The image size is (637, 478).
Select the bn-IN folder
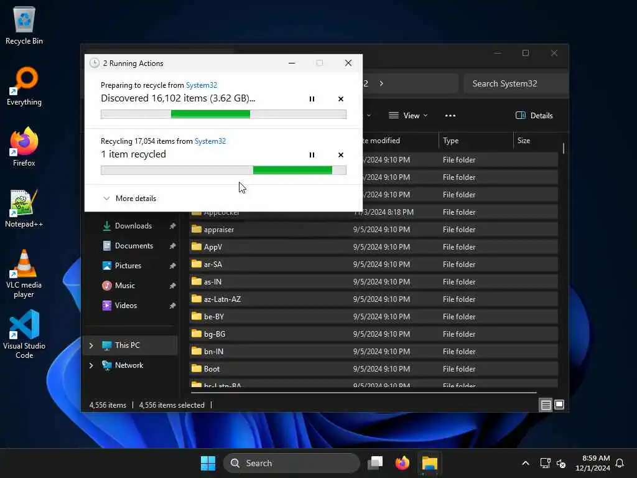pyautogui.click(x=374, y=352)
